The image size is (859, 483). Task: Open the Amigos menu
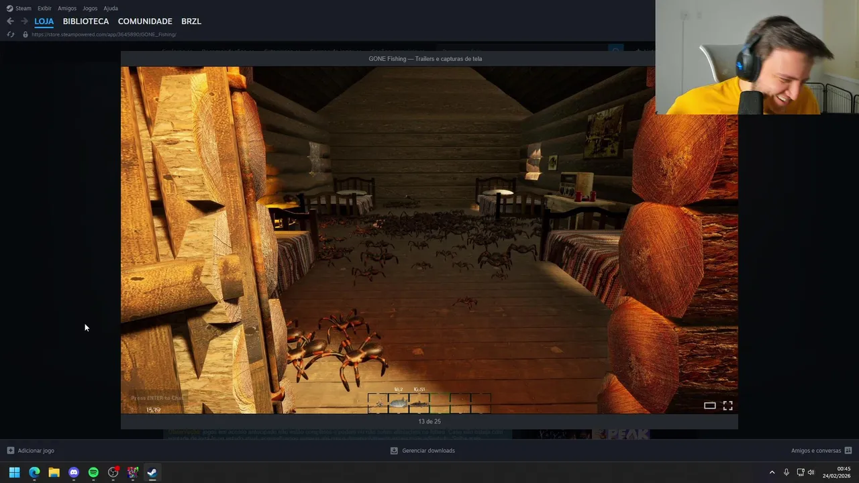(x=67, y=8)
